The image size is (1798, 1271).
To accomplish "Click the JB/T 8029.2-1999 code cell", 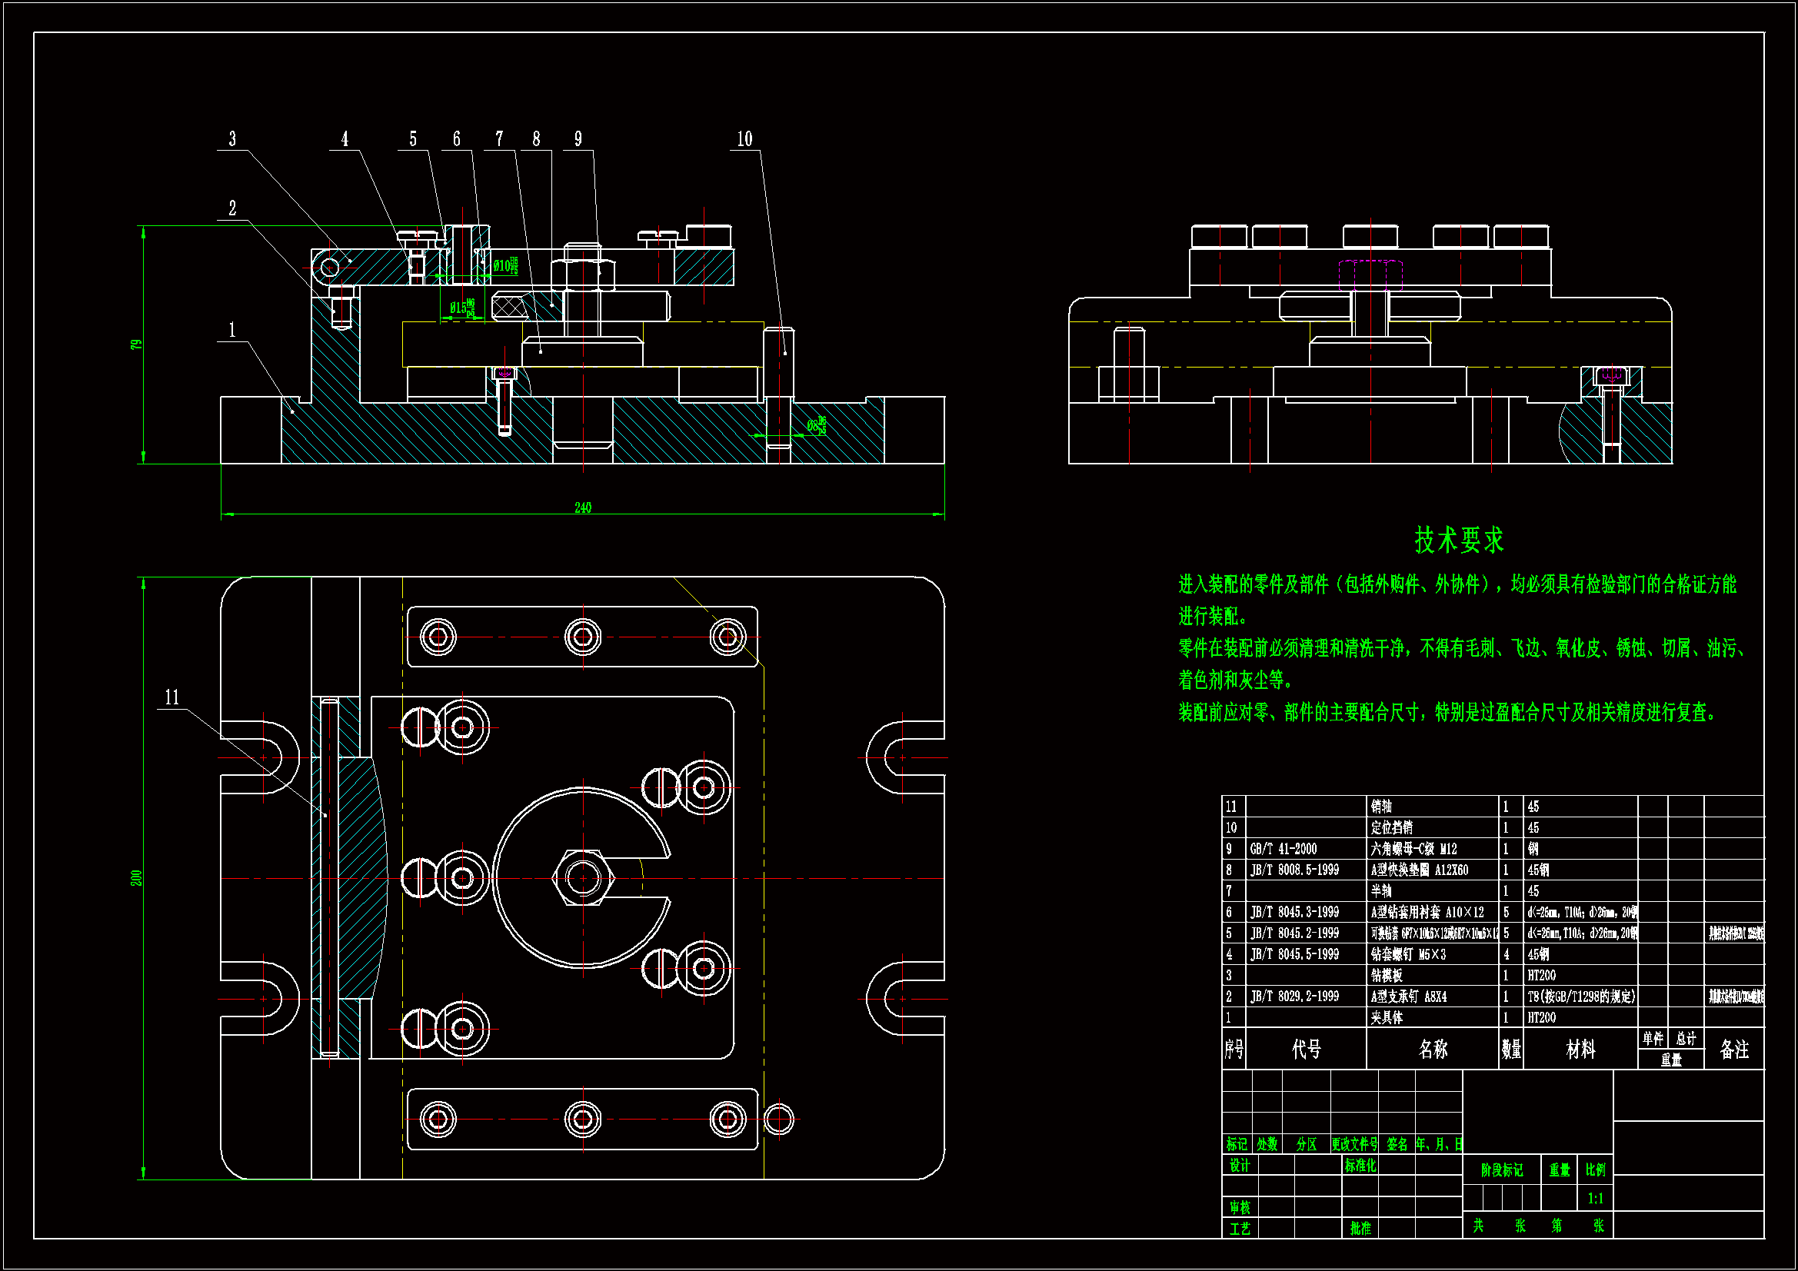I will 1294,997.
